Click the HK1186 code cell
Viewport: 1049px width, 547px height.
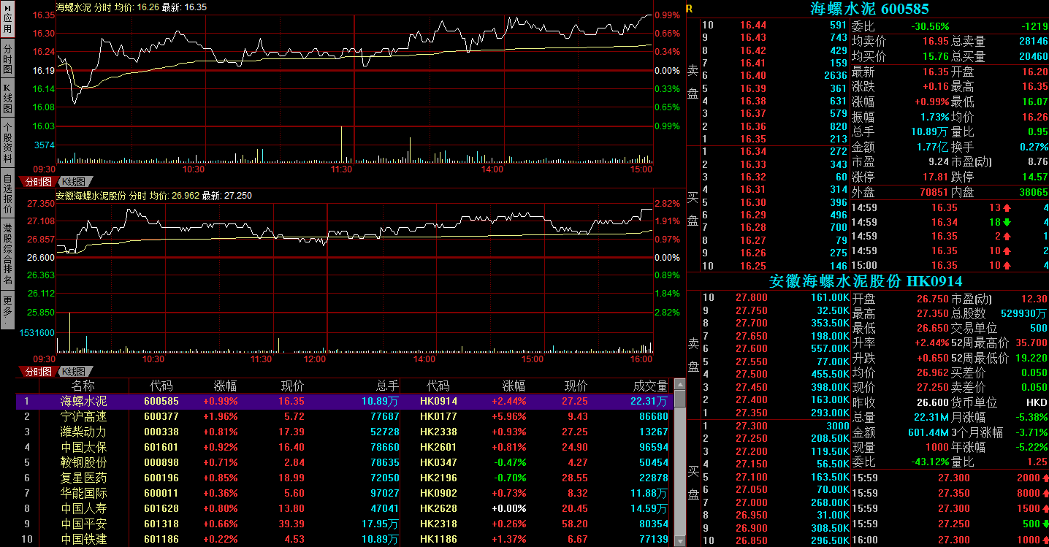(x=438, y=540)
